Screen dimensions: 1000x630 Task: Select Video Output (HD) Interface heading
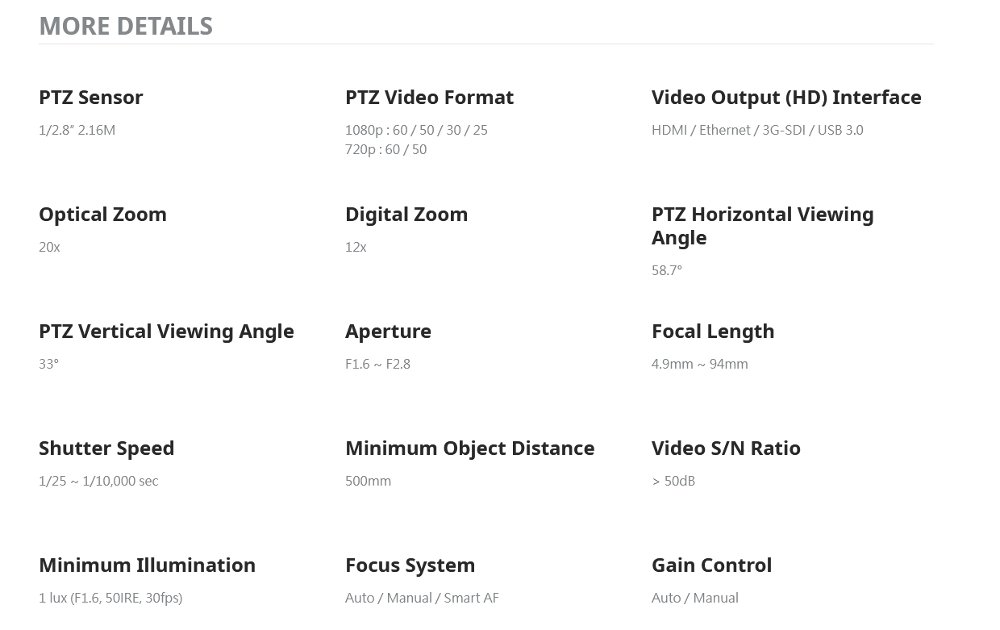click(786, 97)
